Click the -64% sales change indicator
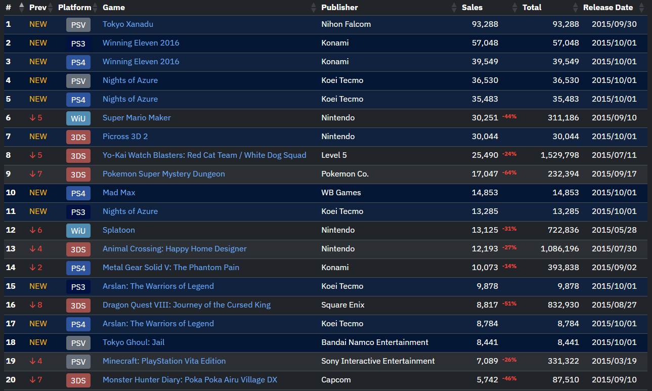 (509, 172)
